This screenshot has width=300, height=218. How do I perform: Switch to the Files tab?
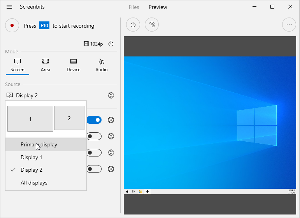[134, 7]
